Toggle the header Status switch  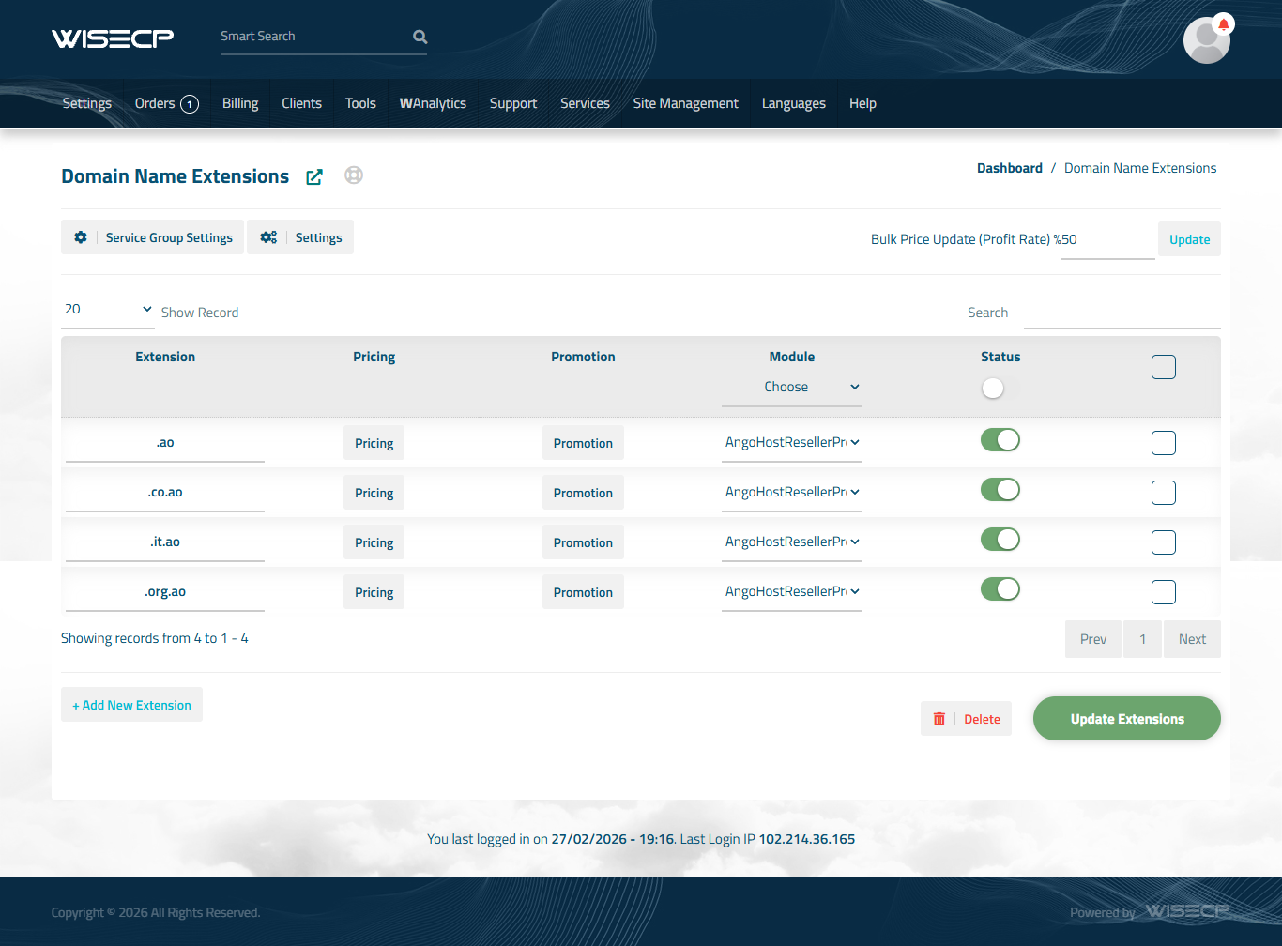click(1000, 388)
